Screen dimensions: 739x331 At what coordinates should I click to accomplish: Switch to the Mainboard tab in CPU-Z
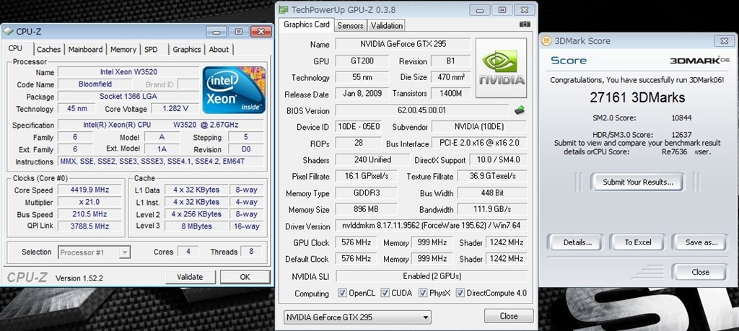(85, 50)
